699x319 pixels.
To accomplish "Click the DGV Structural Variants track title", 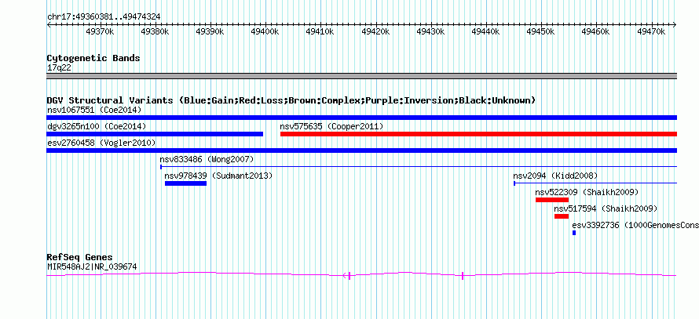I will 291,100.
